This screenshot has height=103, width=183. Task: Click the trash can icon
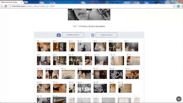point(93,35)
